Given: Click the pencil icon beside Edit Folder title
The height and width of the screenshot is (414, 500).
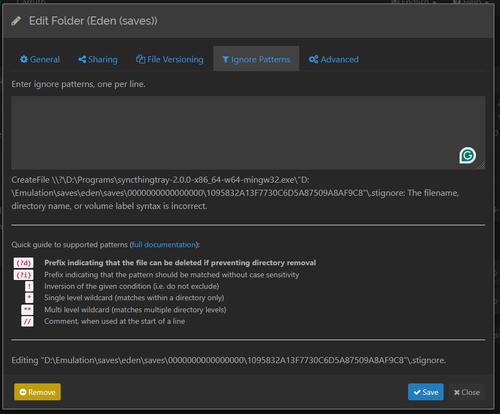Looking at the screenshot, I should 16,21.
